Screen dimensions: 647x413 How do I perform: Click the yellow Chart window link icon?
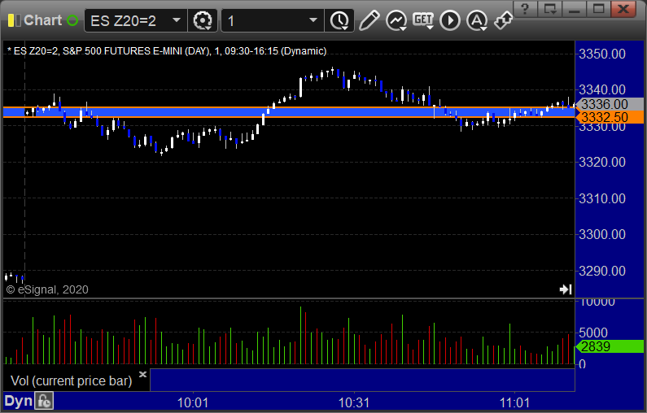15,20
